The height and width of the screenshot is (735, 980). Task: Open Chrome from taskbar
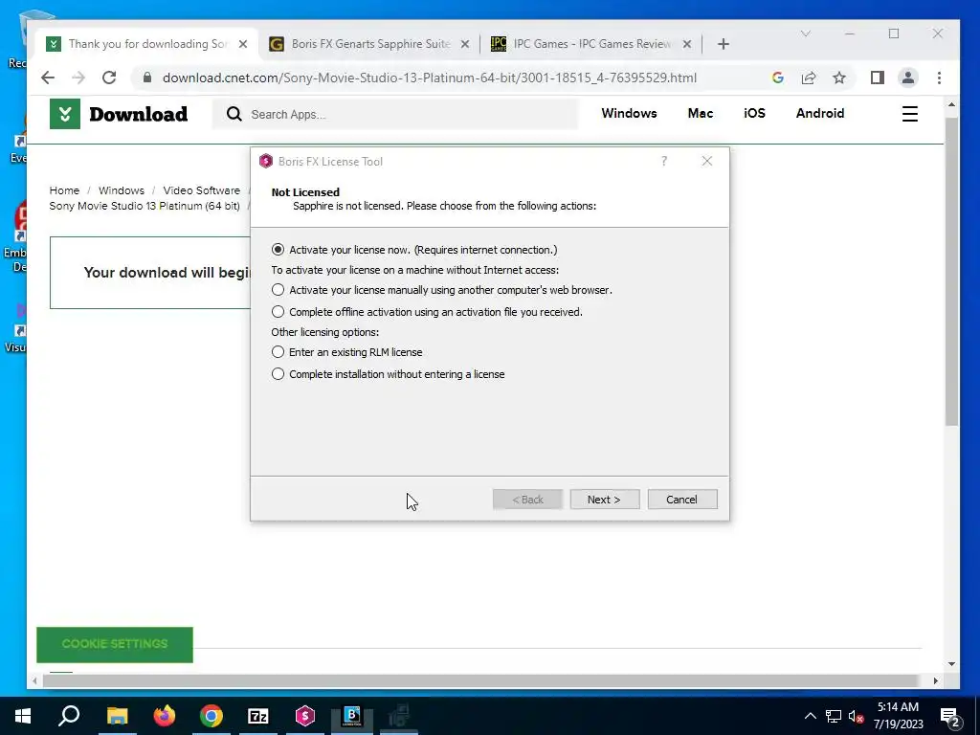tap(212, 716)
